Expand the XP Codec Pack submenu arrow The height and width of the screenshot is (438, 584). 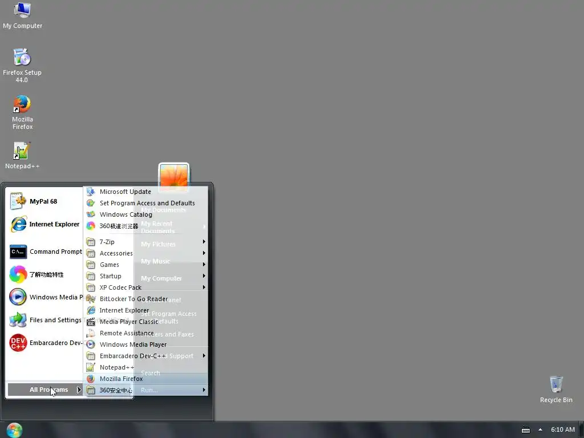(x=204, y=287)
